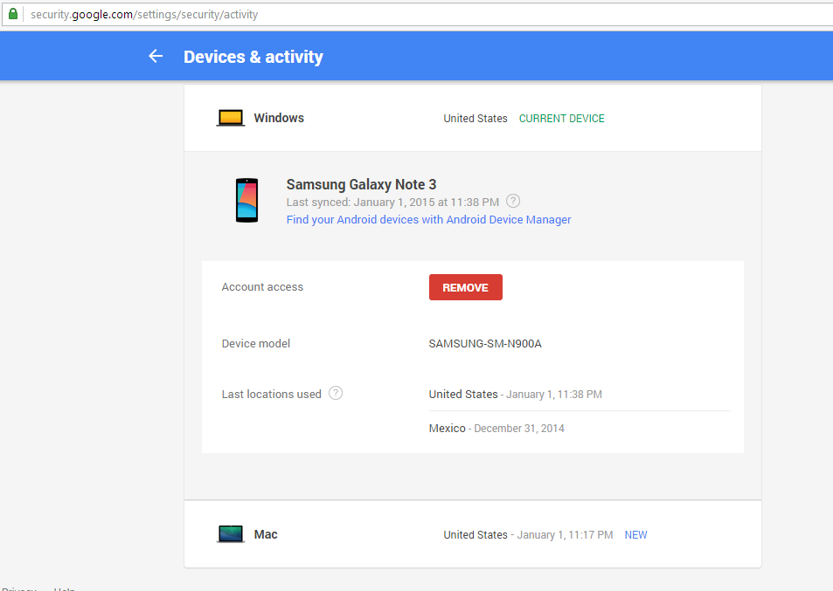
Task: Click the NEW label on Mac row
Action: click(x=636, y=535)
